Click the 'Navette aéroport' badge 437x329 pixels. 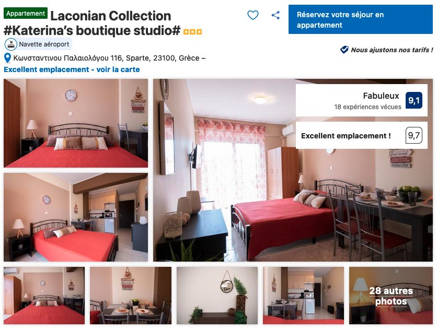tap(38, 44)
